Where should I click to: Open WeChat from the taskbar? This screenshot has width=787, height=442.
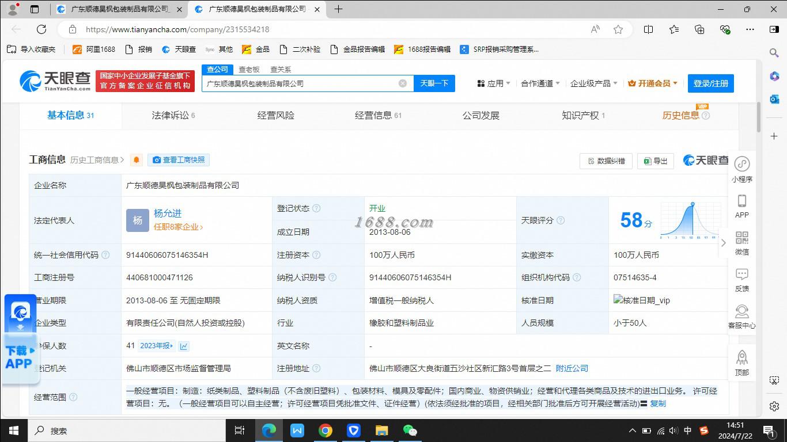pos(410,430)
